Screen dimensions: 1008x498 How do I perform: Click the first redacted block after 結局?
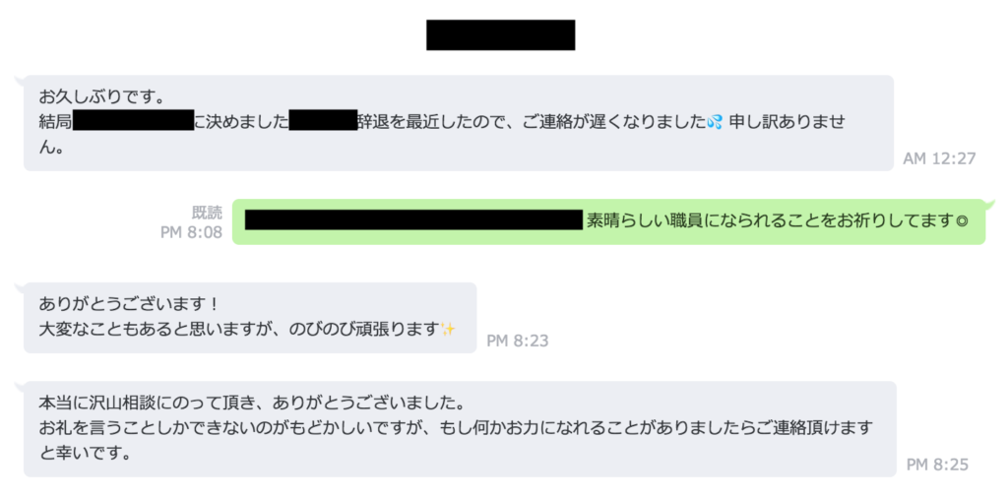133,120
